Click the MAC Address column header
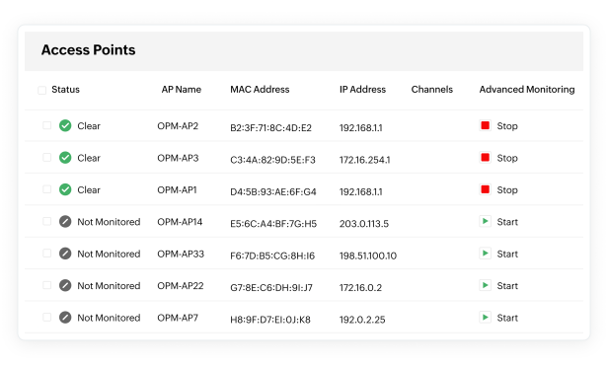The image size is (608, 365). (x=260, y=90)
